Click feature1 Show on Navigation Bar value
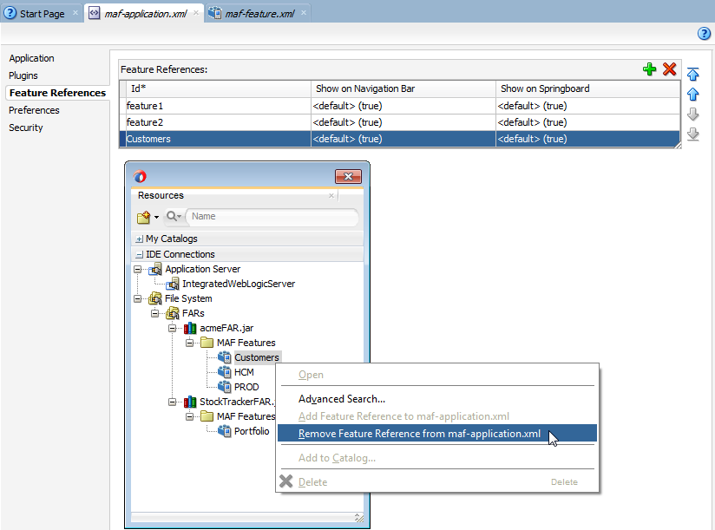715x530 pixels. [403, 106]
